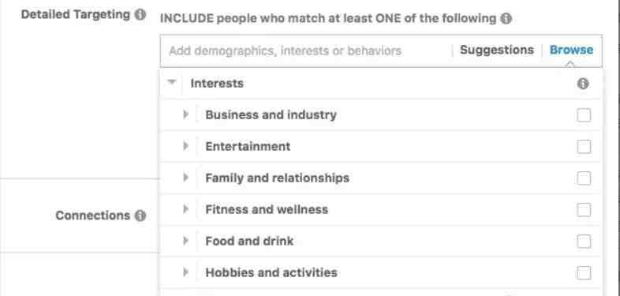Open the Browse tab
620x296 pixels.
tap(571, 50)
